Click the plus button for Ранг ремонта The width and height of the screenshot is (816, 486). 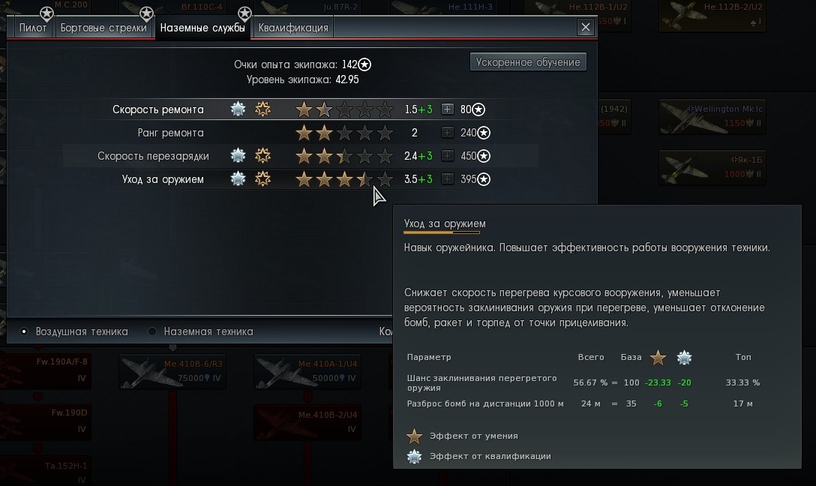[447, 133]
